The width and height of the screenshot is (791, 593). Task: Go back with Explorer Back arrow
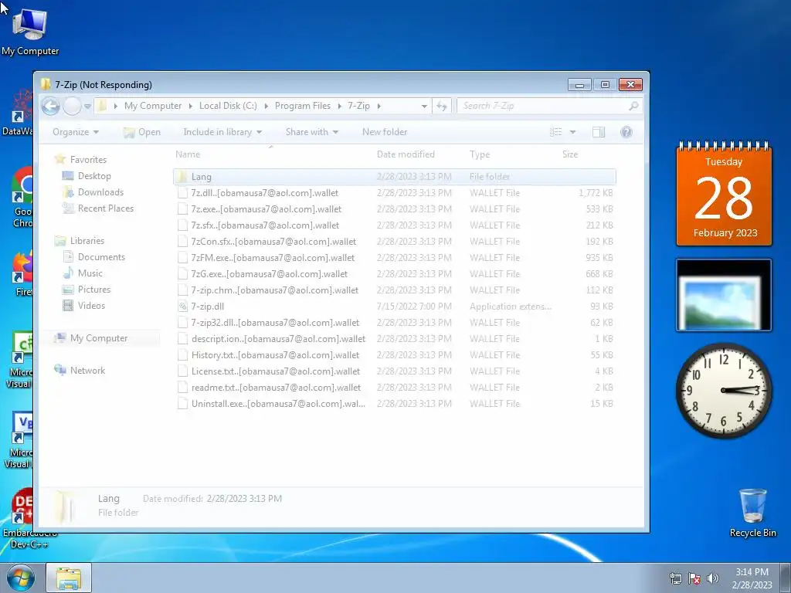pos(50,106)
